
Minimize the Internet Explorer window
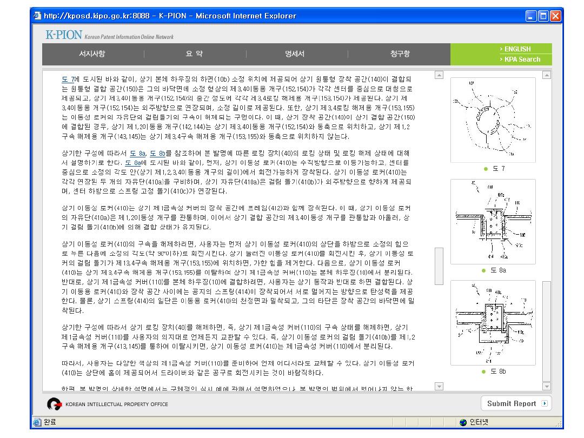[x=531, y=16]
